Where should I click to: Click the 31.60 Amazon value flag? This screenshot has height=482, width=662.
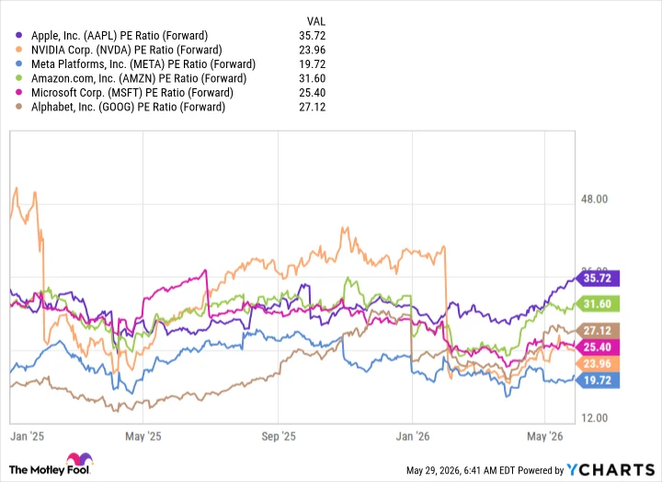(597, 304)
